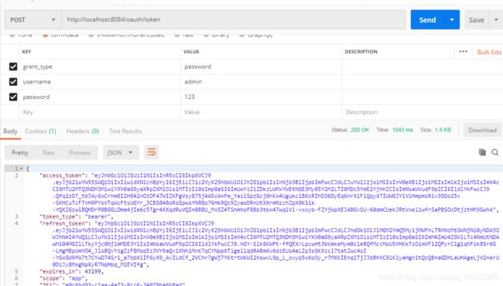The image size is (503, 286).
Task: Download the response
Action: click(x=482, y=130)
